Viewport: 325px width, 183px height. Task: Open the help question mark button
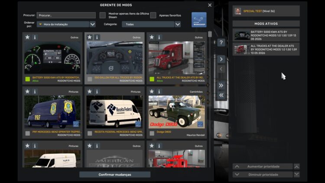click(221, 42)
